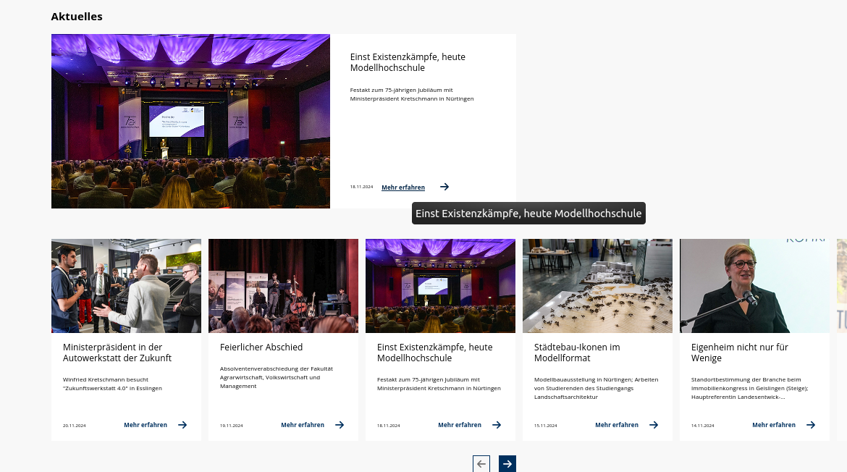Open Mehr erfahren in Eigenheim card
This screenshot has width=847, height=472.
click(774, 425)
